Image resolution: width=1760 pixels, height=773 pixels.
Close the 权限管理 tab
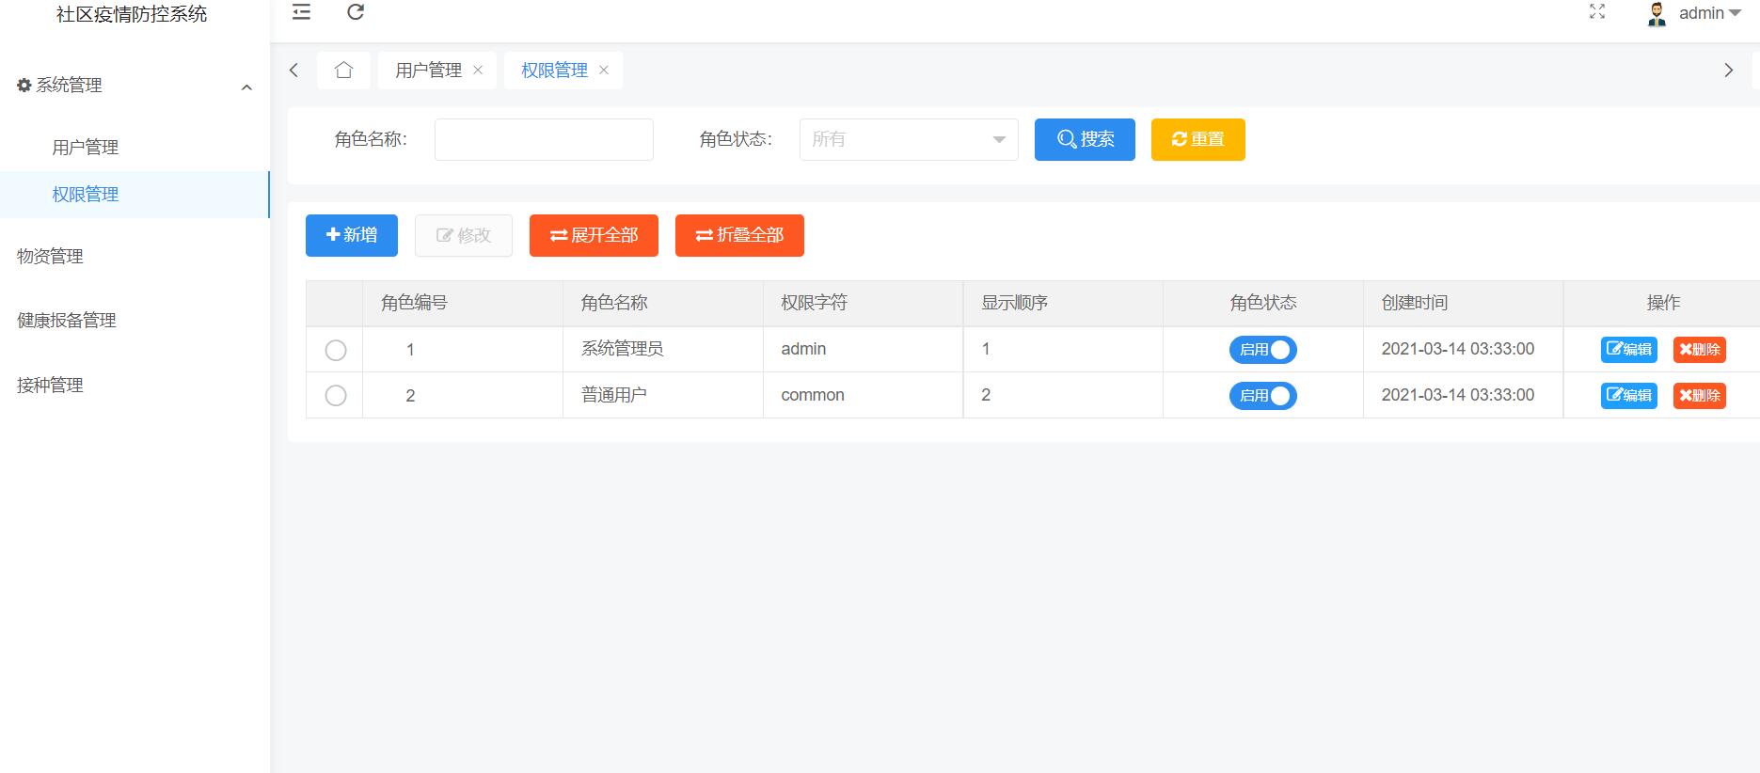[604, 70]
